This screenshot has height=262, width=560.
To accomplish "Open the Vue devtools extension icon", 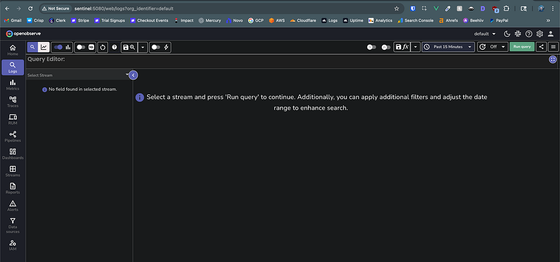I will click(x=436, y=8).
